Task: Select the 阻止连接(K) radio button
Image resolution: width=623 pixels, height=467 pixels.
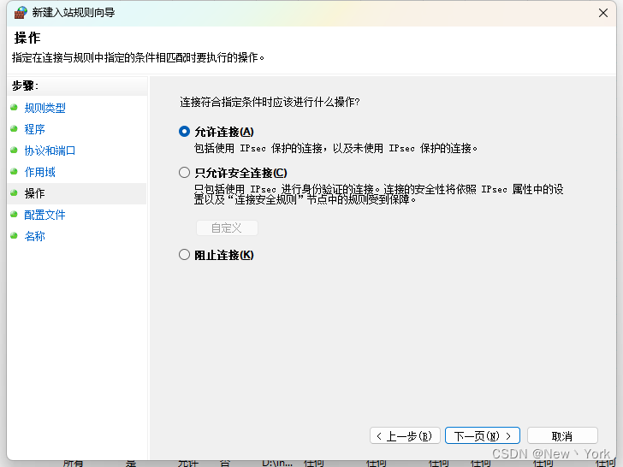Action: [184, 255]
